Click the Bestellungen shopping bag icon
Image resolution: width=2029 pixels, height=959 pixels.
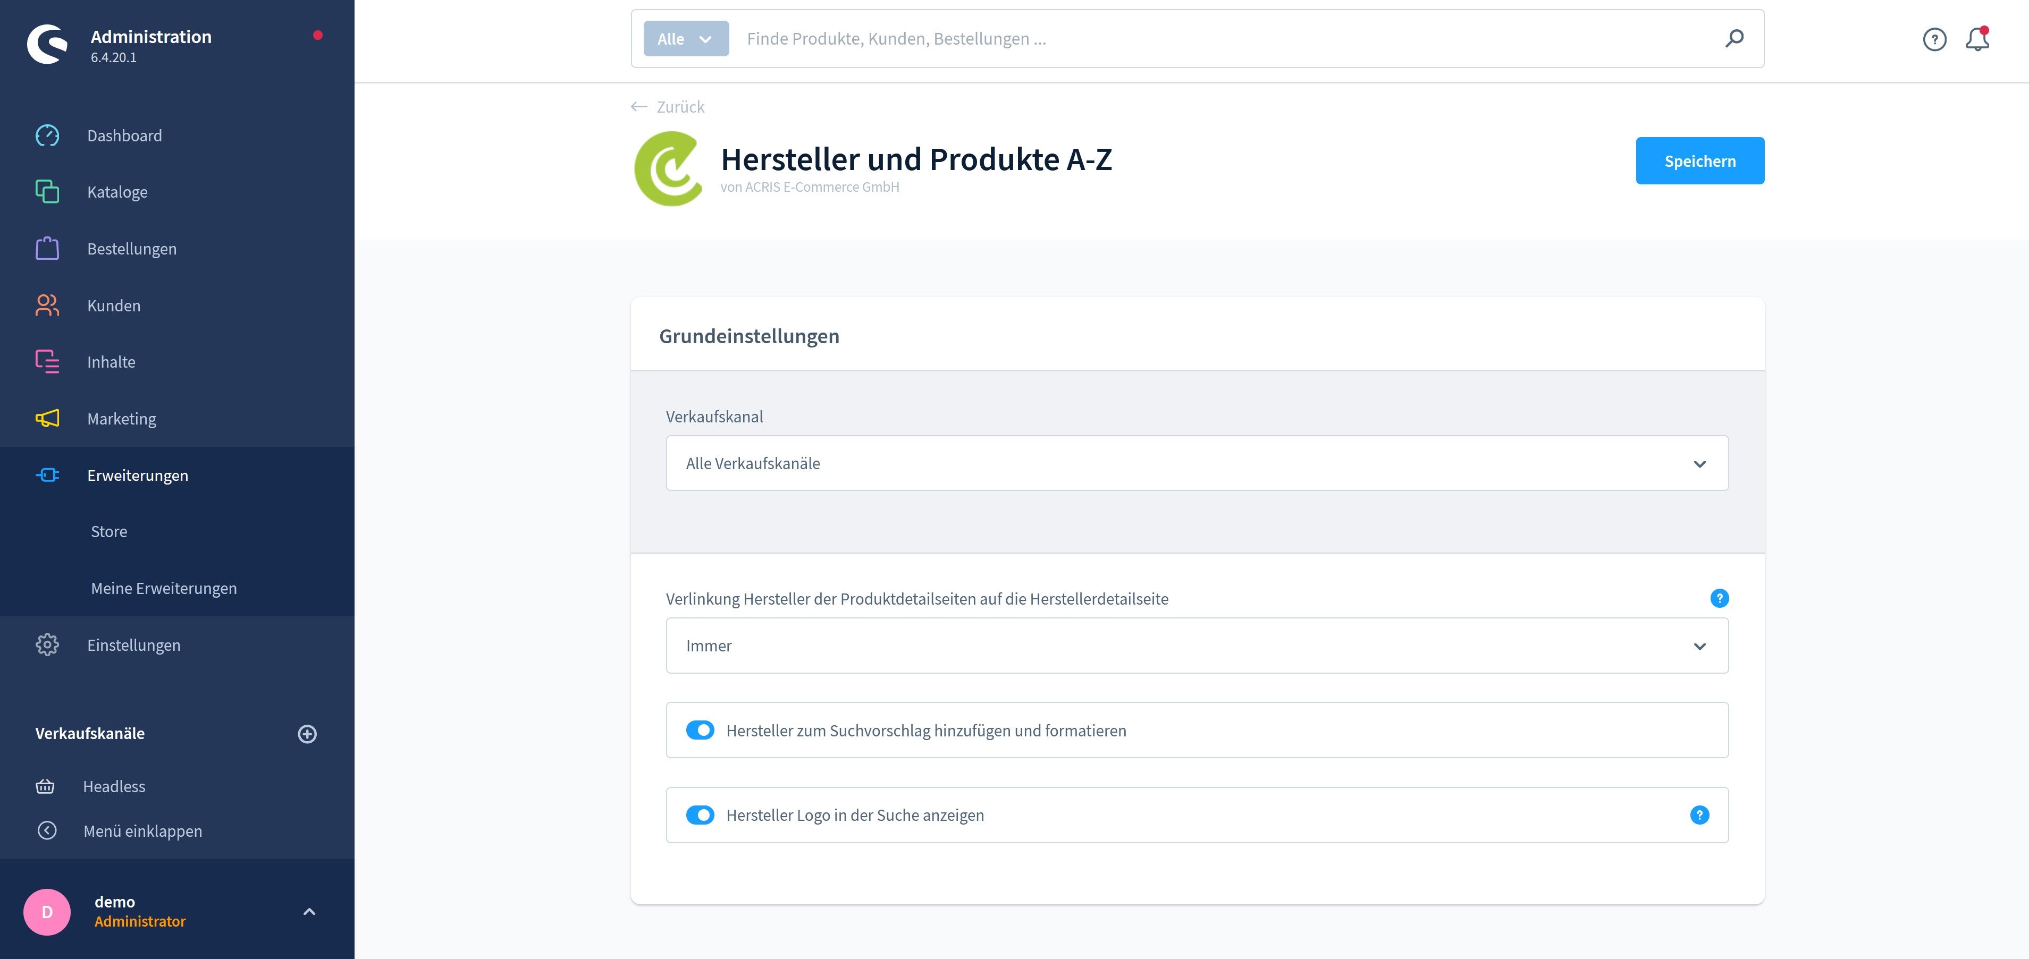[x=47, y=248]
